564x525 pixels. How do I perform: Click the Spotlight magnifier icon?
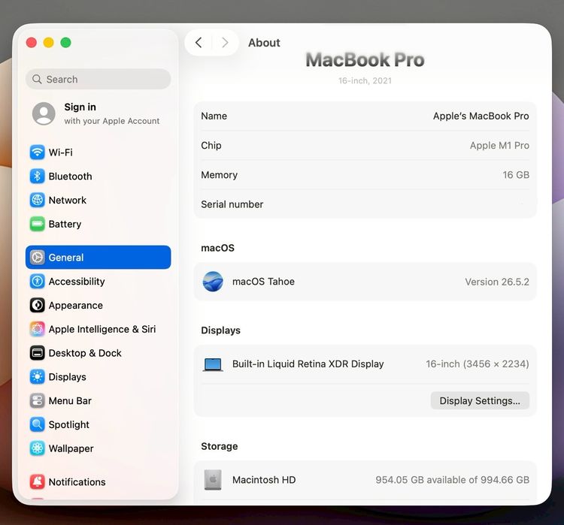(x=37, y=425)
